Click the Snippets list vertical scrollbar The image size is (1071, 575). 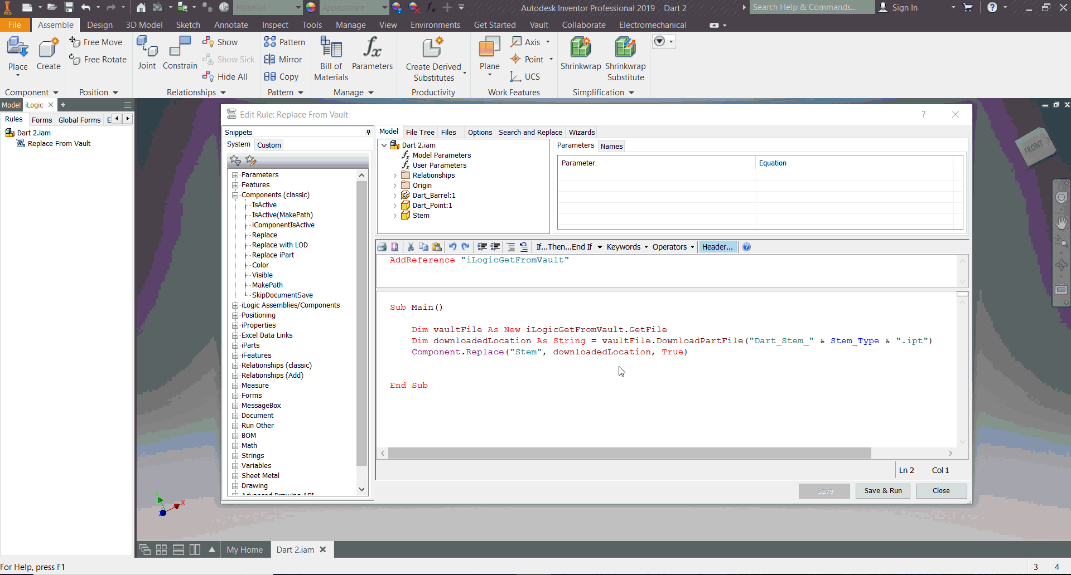click(361, 323)
